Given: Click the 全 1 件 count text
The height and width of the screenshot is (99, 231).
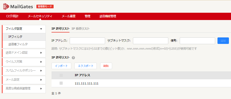Looking at the screenshot, I should [56, 93].
